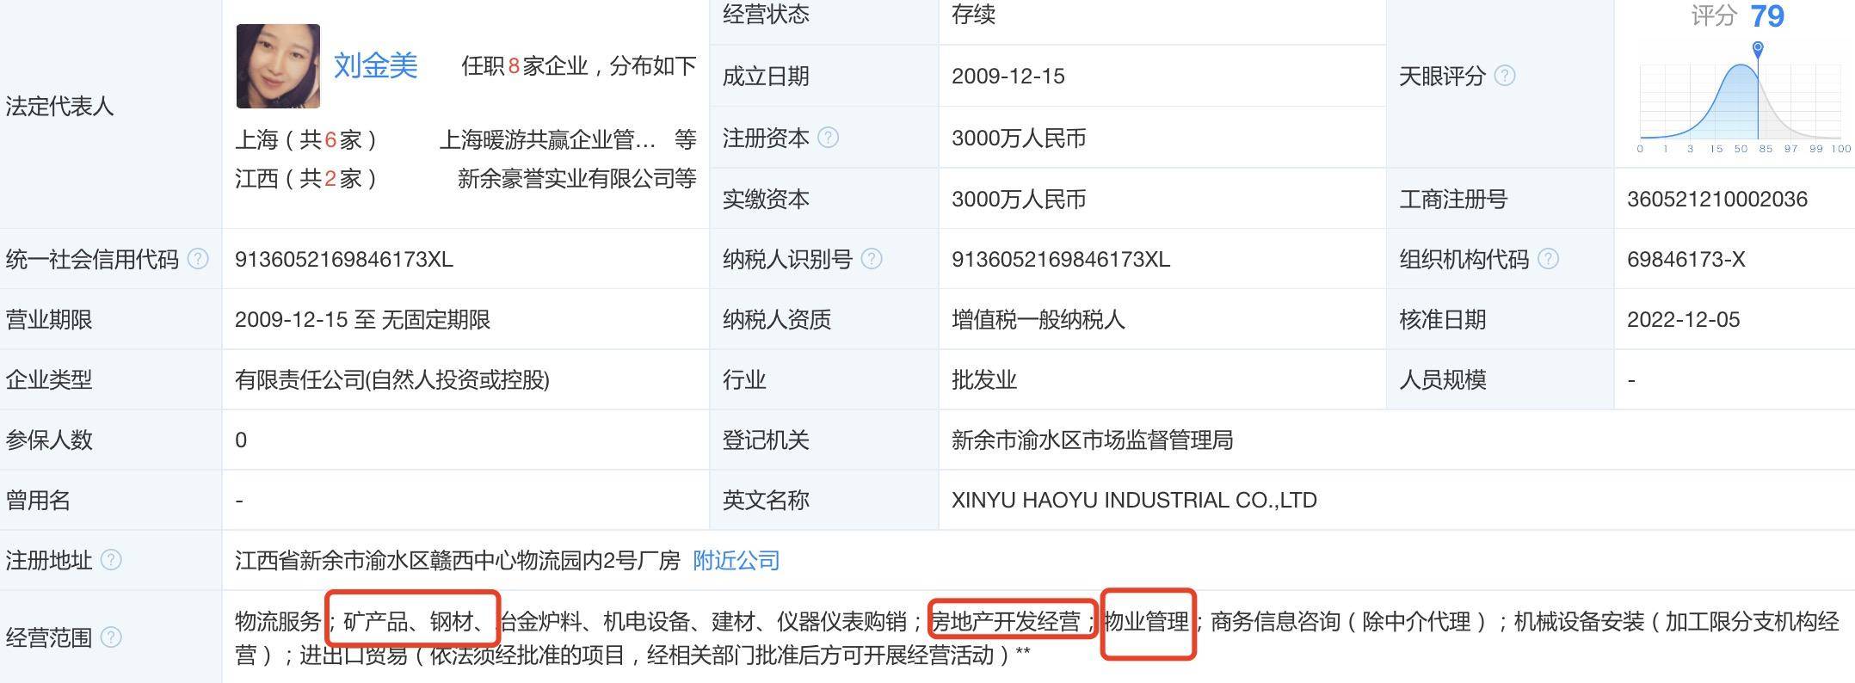Click the help icon next to 注册资本

click(x=828, y=138)
